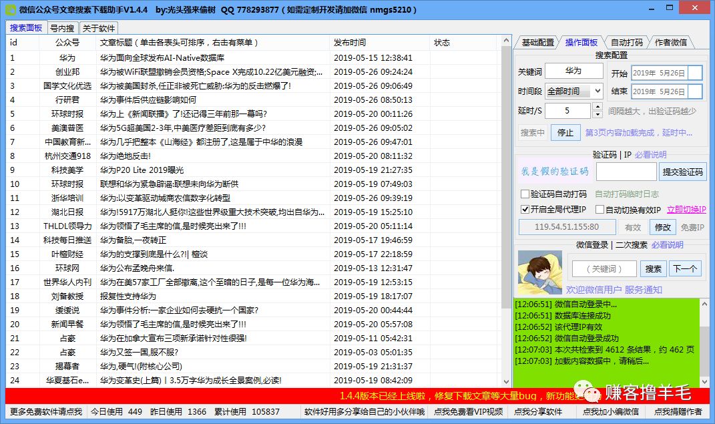Sort by 文章标题 column header
The width and height of the screenshot is (715, 424).
(x=212, y=43)
